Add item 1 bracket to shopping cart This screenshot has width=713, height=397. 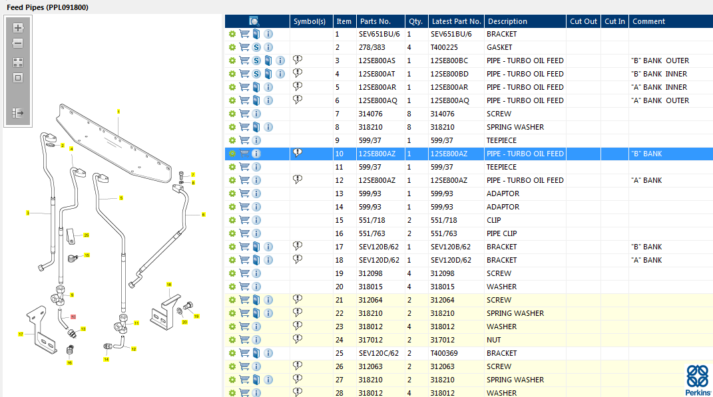point(244,34)
